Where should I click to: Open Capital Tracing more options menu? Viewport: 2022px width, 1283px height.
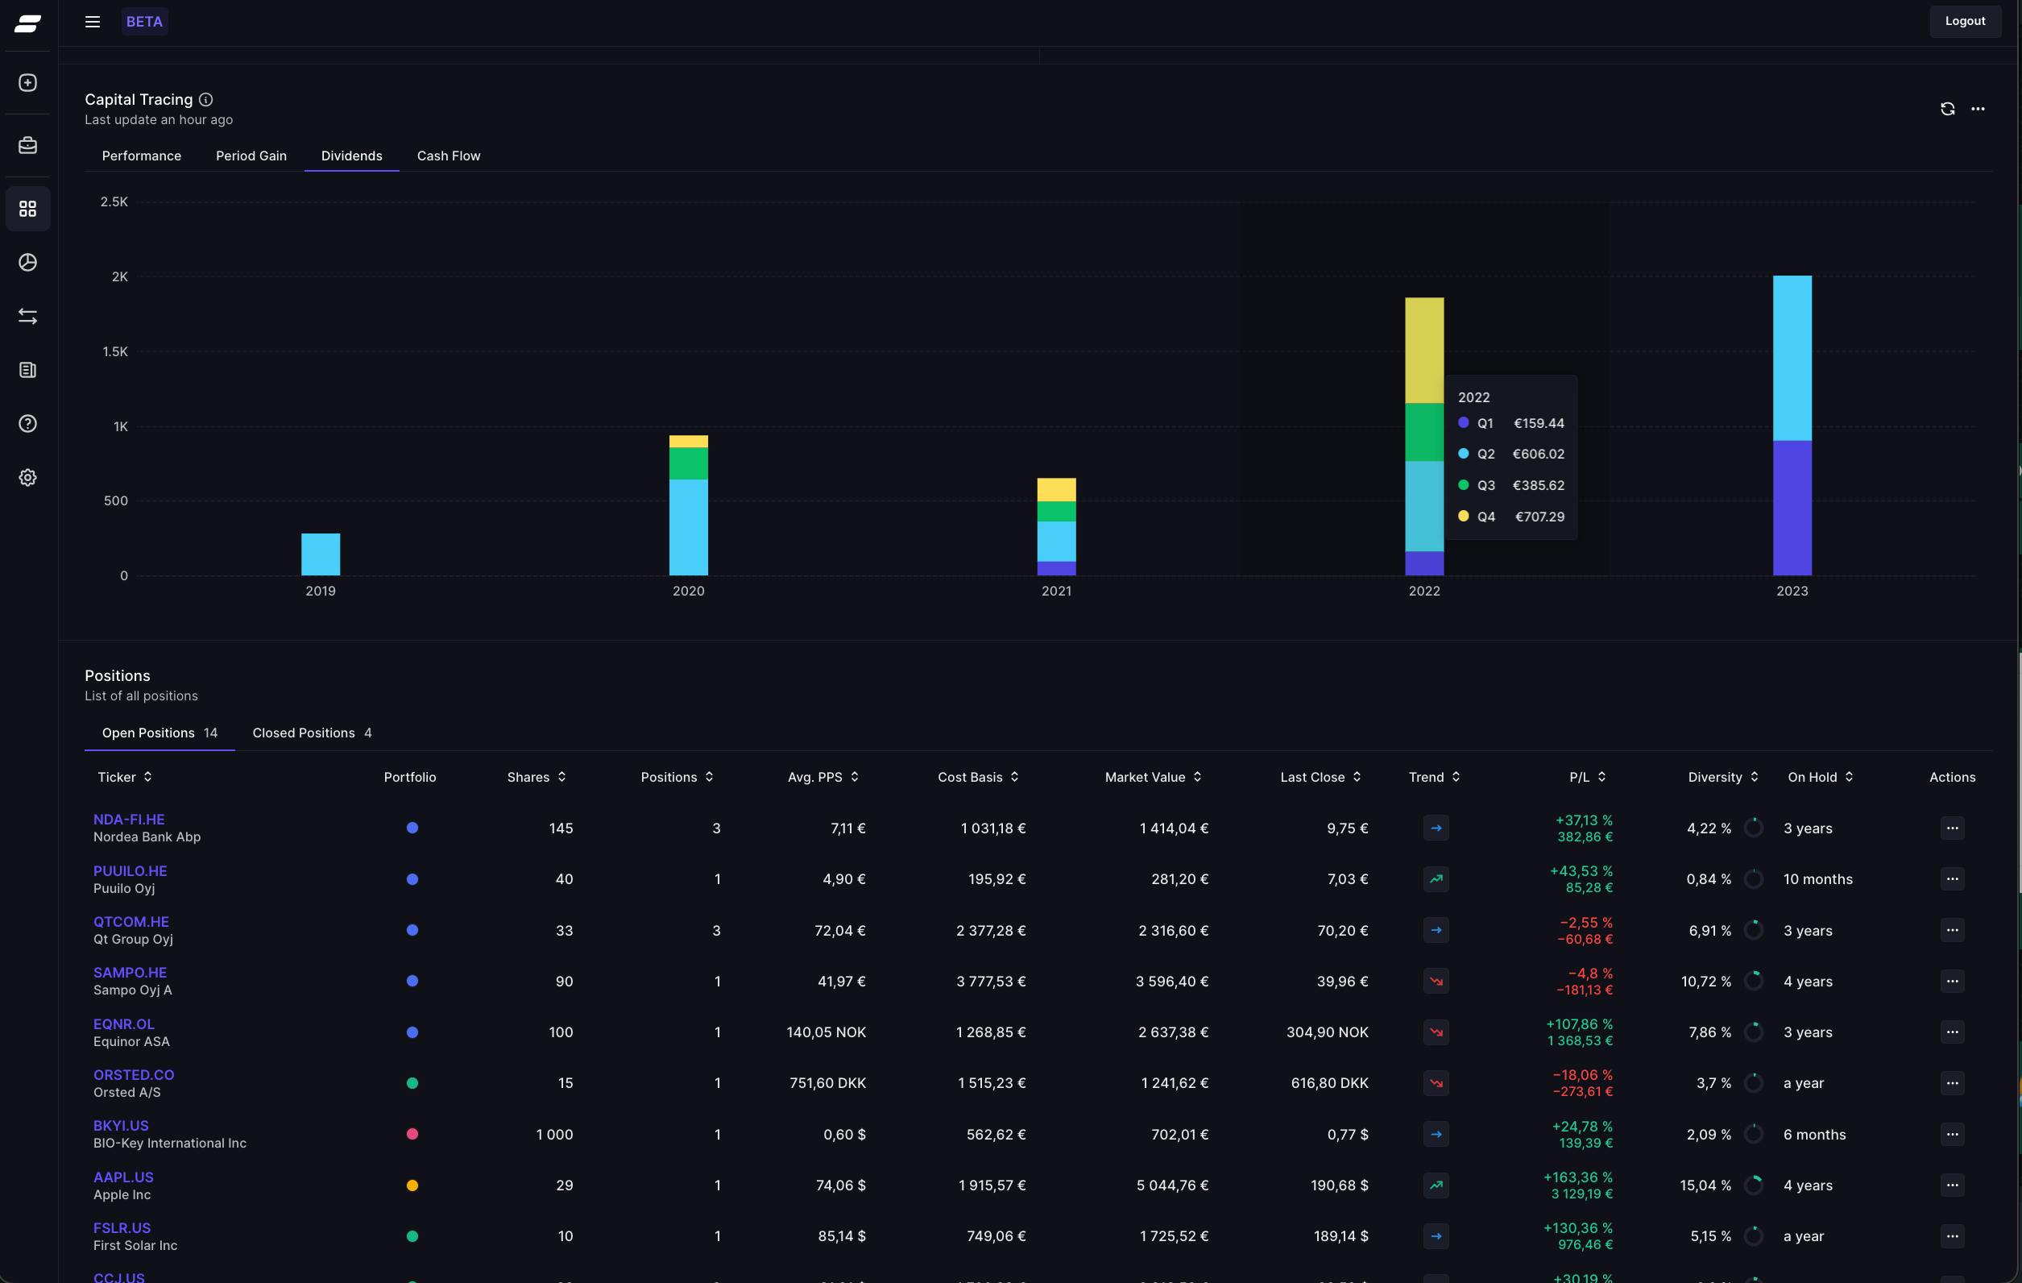point(1978,108)
